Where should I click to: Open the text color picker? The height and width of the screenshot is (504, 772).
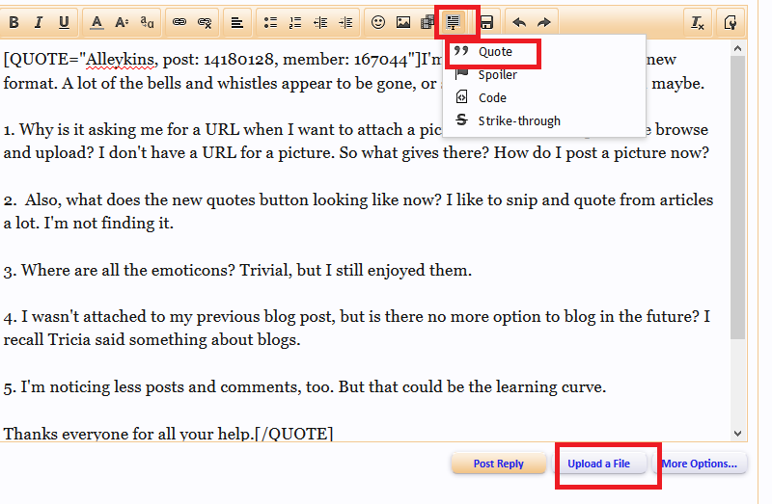pos(97,21)
